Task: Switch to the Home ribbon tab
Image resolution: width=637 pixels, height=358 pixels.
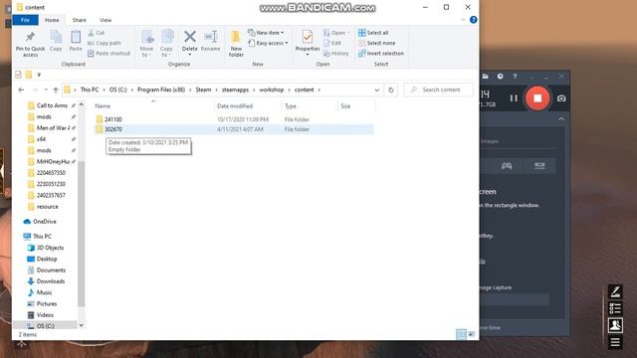Action: tap(52, 20)
